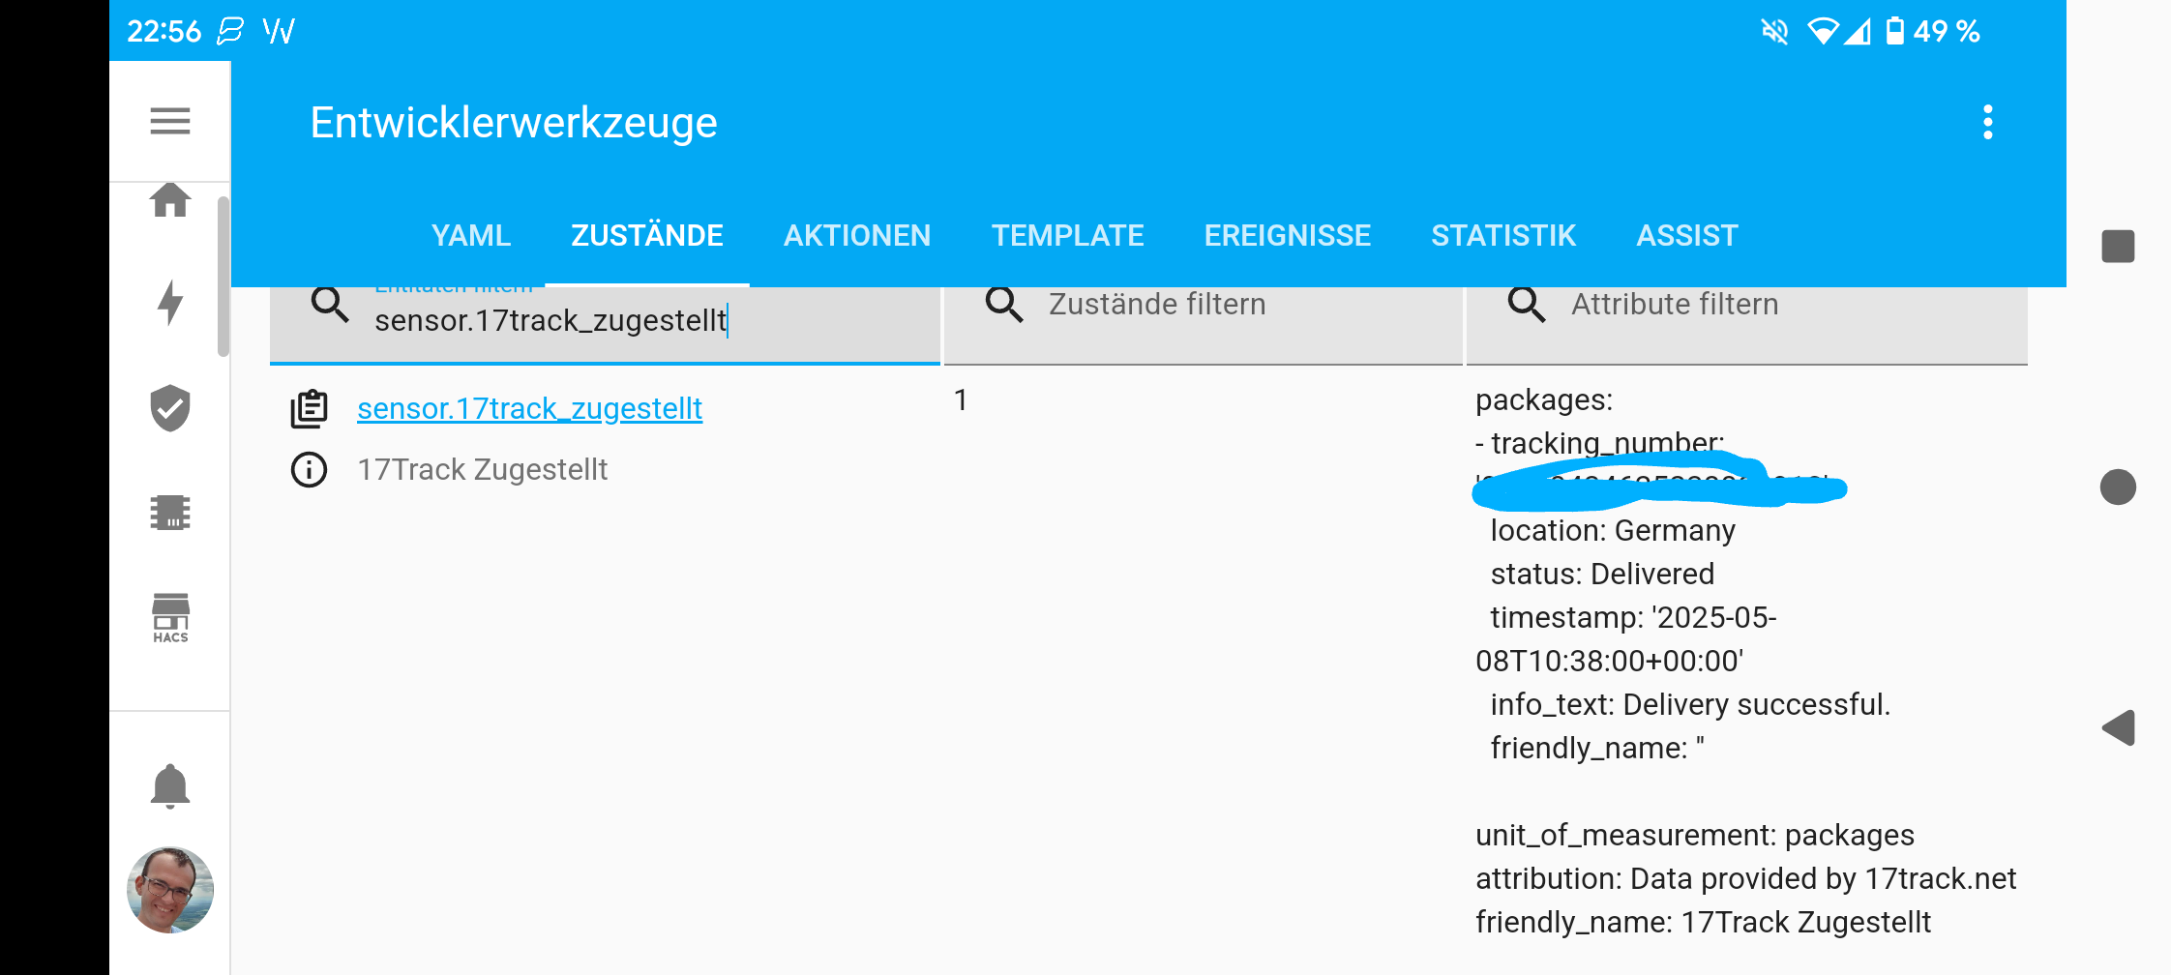Open the hamburger sidebar menu

170,122
